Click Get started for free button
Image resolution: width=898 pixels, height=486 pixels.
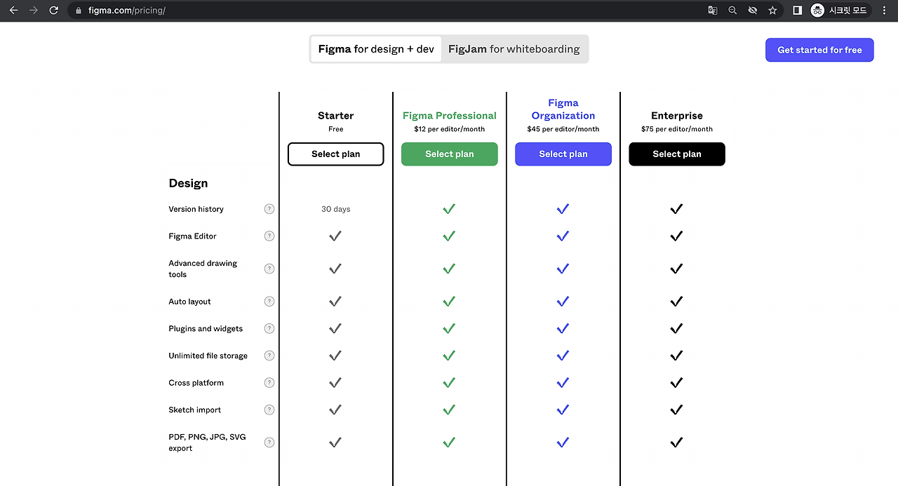click(x=819, y=50)
